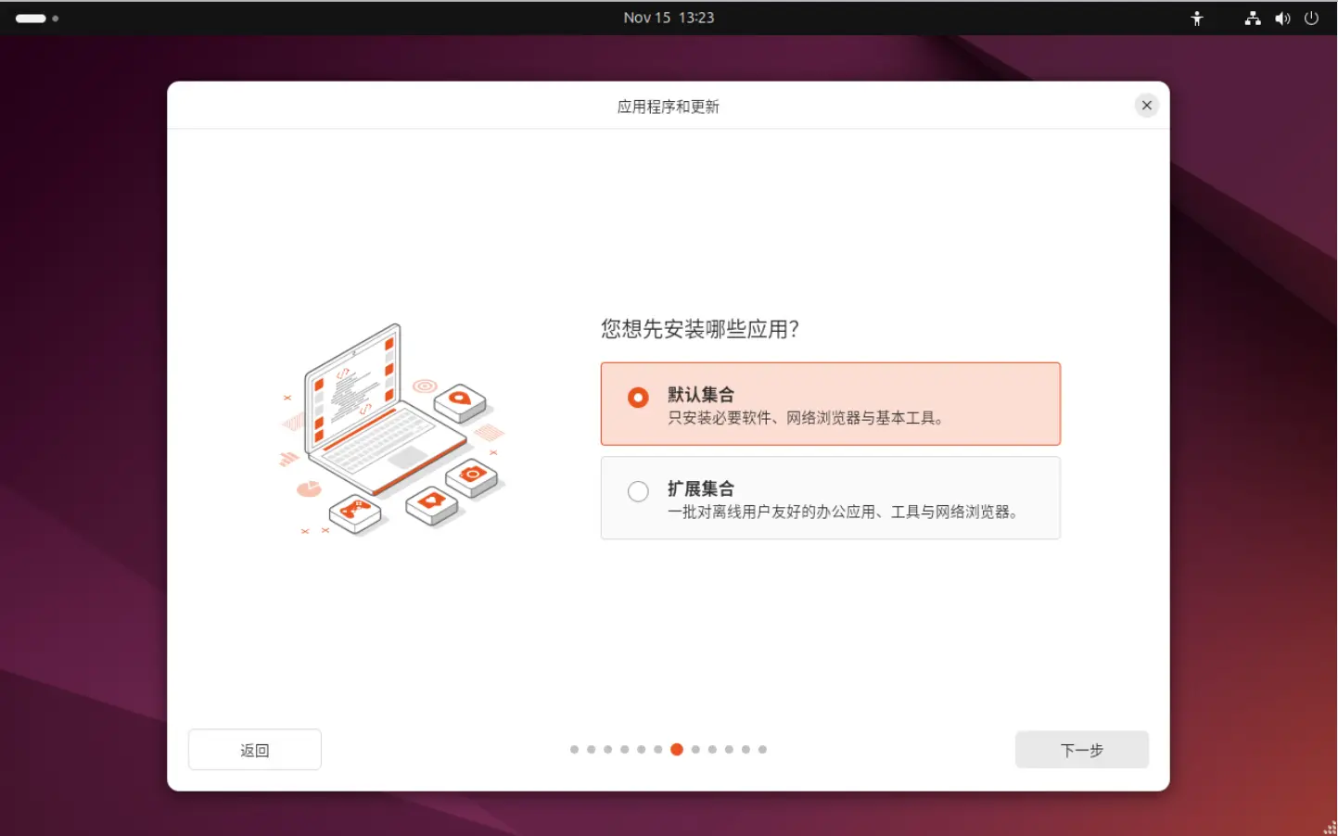The width and height of the screenshot is (1338, 836).
Task: Click the laptop screen in the illustration
Action: coord(352,389)
